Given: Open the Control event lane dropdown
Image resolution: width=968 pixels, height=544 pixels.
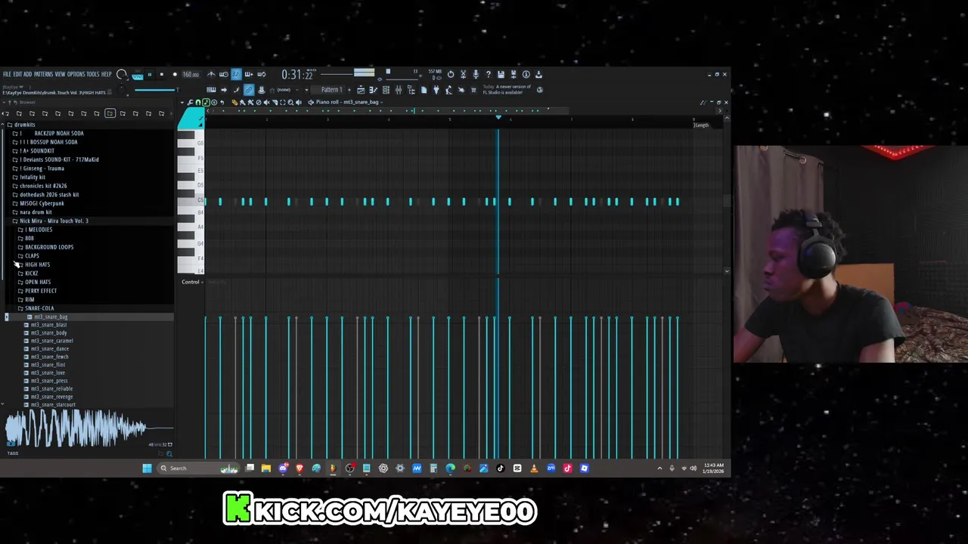Looking at the screenshot, I should 192,282.
